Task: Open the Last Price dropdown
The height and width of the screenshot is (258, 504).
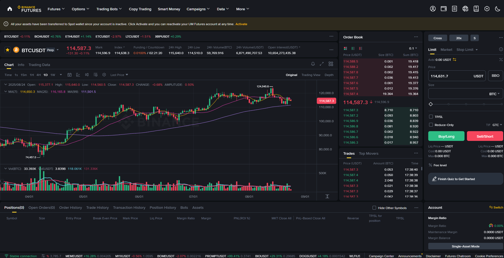Action: (119, 75)
